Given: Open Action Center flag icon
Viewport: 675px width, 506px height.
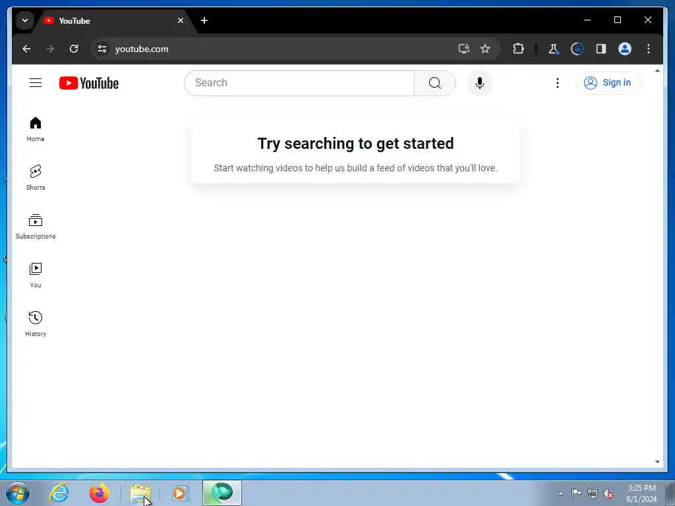Looking at the screenshot, I should click(x=576, y=493).
